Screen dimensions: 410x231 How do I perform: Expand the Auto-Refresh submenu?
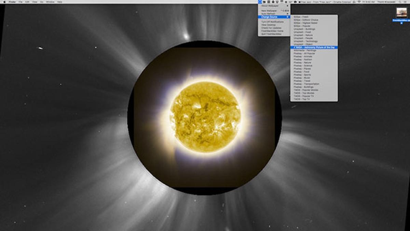273,14
